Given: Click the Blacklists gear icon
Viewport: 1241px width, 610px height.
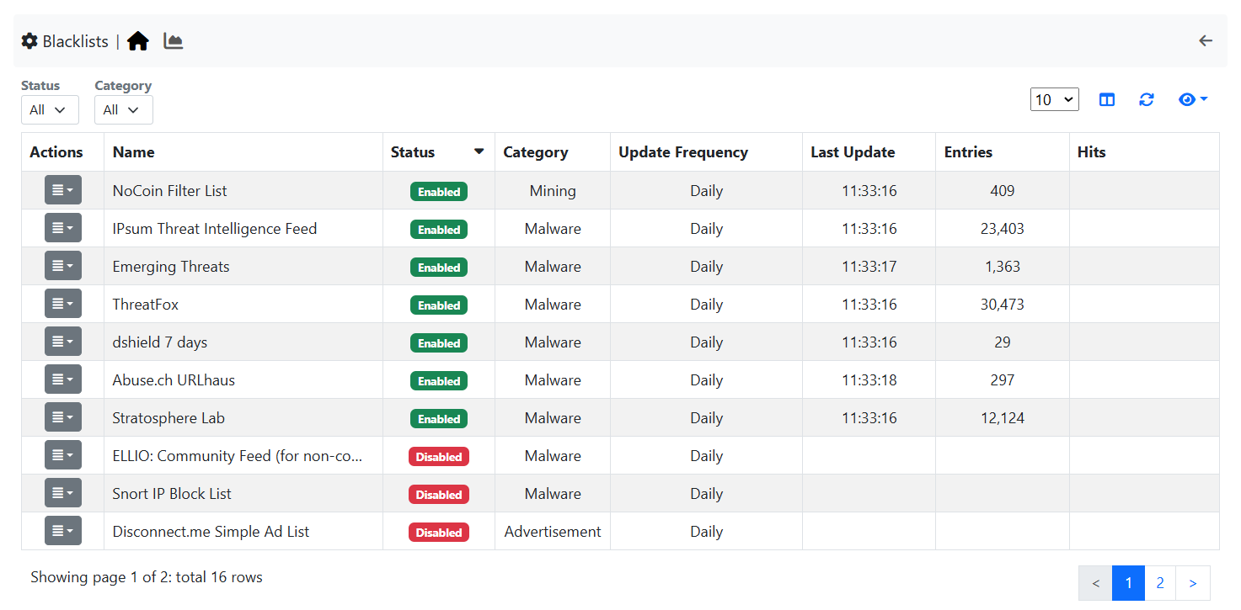Looking at the screenshot, I should tap(29, 40).
